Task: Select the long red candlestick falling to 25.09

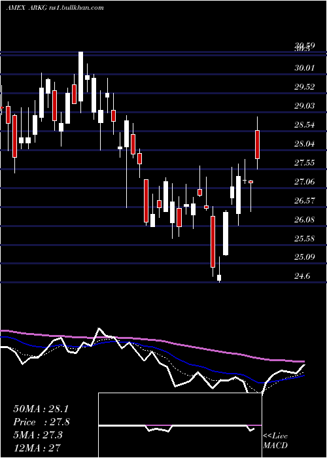Action: coord(213,241)
